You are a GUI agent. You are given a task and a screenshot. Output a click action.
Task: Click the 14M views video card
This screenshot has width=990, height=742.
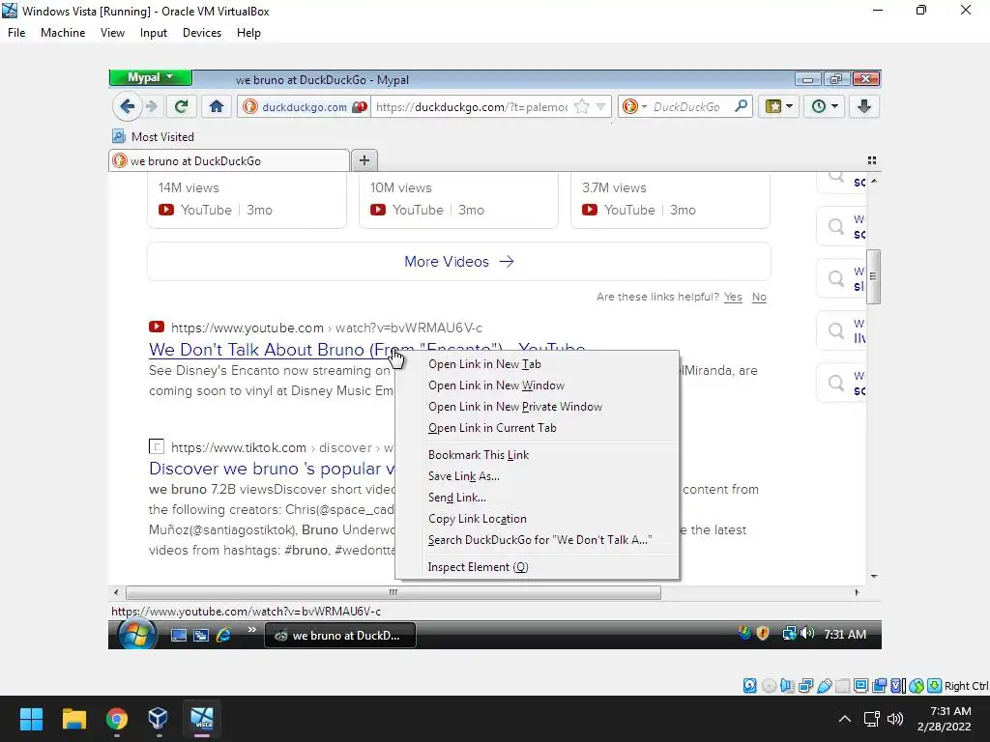247,201
